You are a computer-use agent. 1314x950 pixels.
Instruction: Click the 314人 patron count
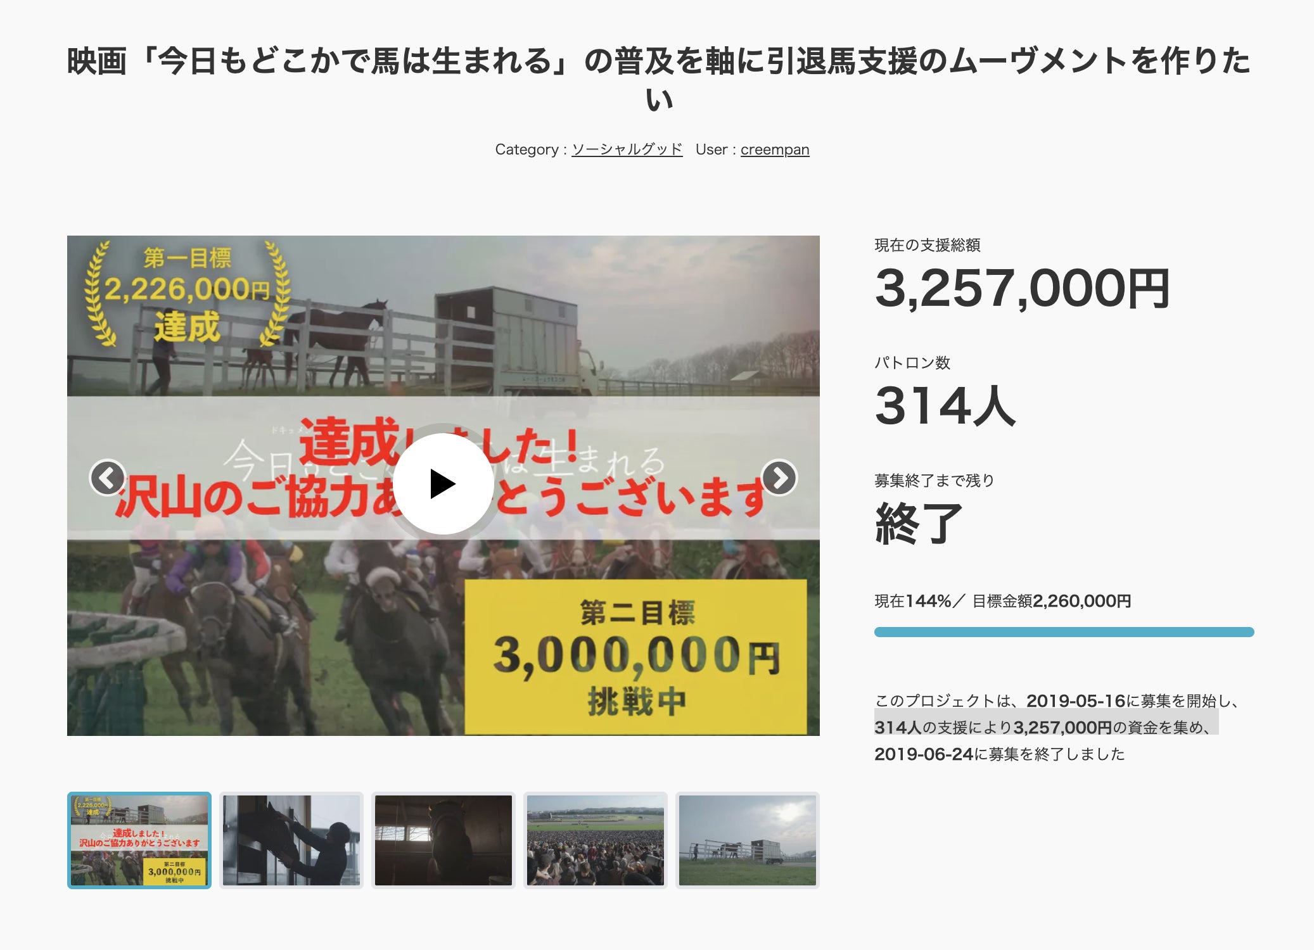945,406
